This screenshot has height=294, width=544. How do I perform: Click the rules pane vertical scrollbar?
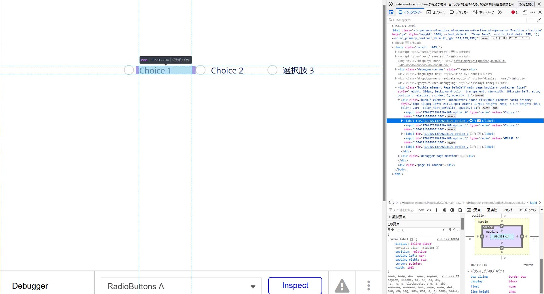click(463, 223)
